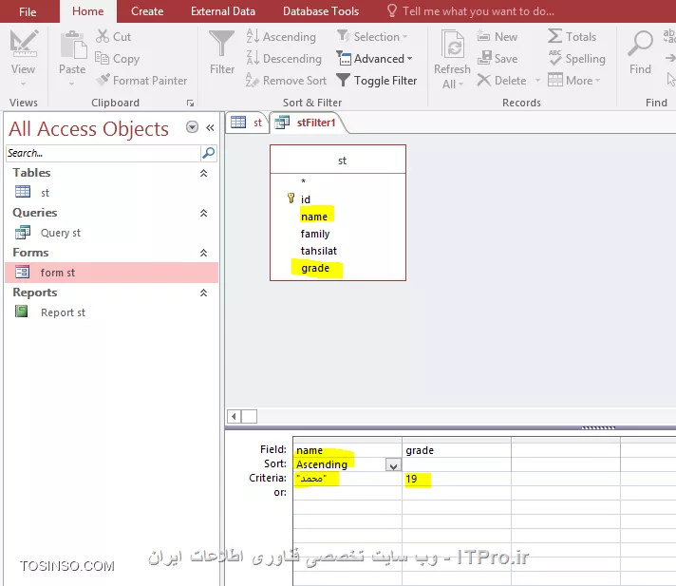Click the Totals sigma icon
676x586 pixels.
coord(554,36)
